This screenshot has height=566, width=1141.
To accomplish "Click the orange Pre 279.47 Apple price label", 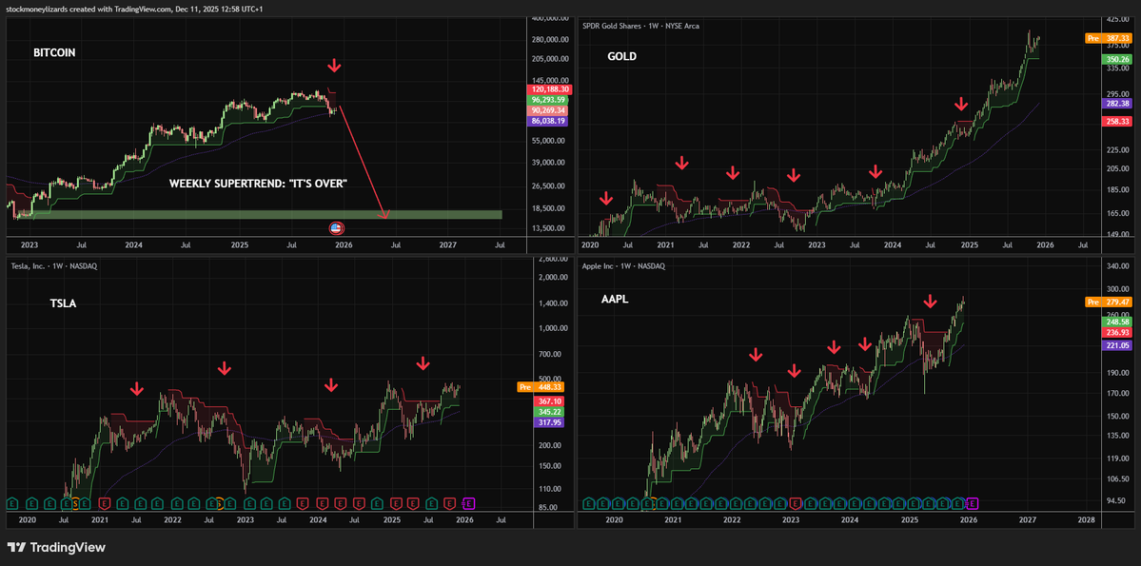I will pyautogui.click(x=1111, y=302).
